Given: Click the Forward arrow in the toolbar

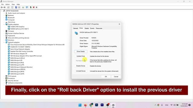Looking at the screenshot, I should [x=5, y=7].
